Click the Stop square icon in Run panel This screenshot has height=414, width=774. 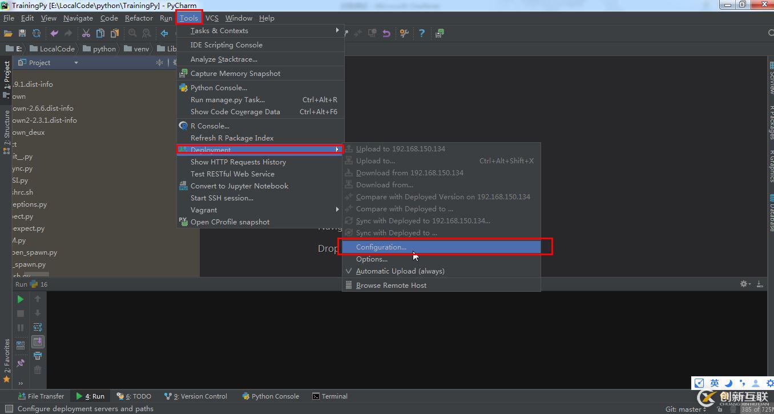click(x=21, y=313)
